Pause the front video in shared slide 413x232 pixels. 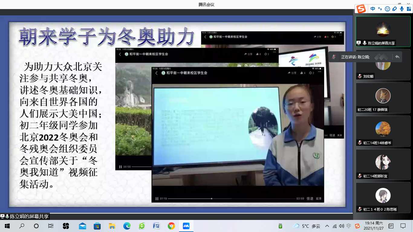(x=157, y=198)
